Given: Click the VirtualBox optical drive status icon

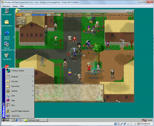Looking at the screenshot, I should pos(118,124).
